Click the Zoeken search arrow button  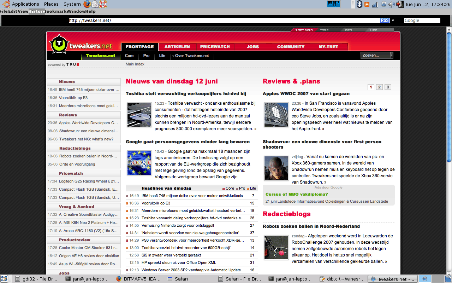391,56
